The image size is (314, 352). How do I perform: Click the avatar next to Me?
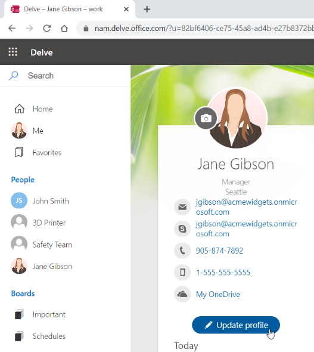point(19,131)
